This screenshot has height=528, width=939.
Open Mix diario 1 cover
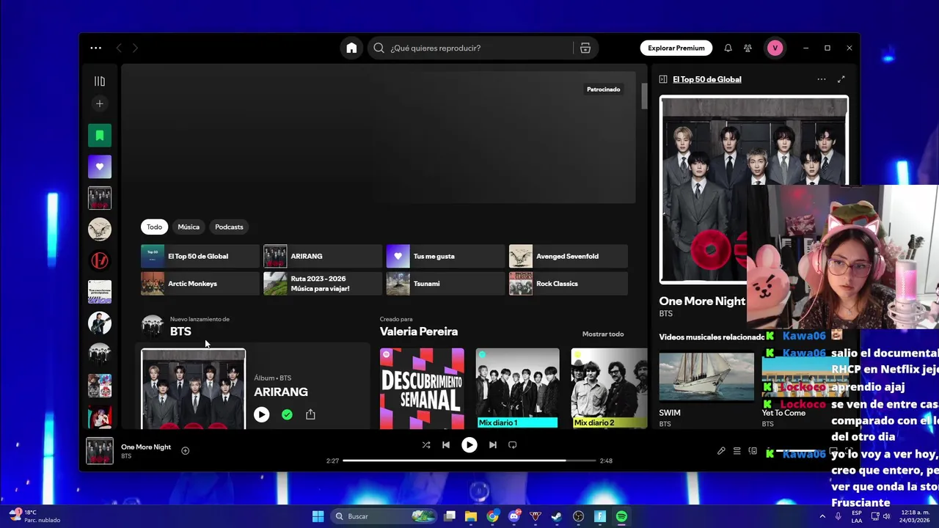click(517, 388)
